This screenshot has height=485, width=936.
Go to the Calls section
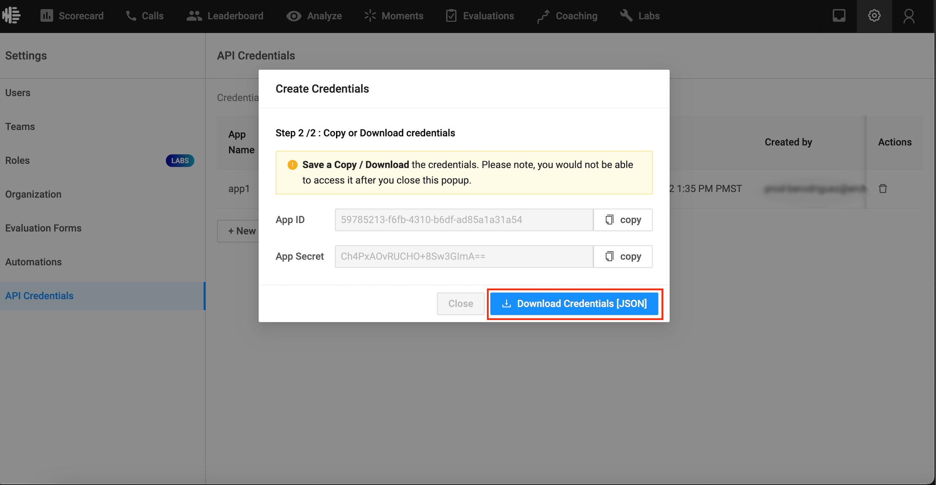coord(145,16)
